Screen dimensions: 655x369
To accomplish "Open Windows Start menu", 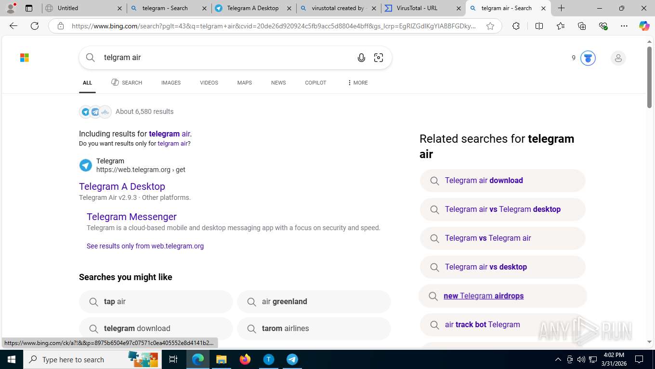I will [x=11, y=359].
